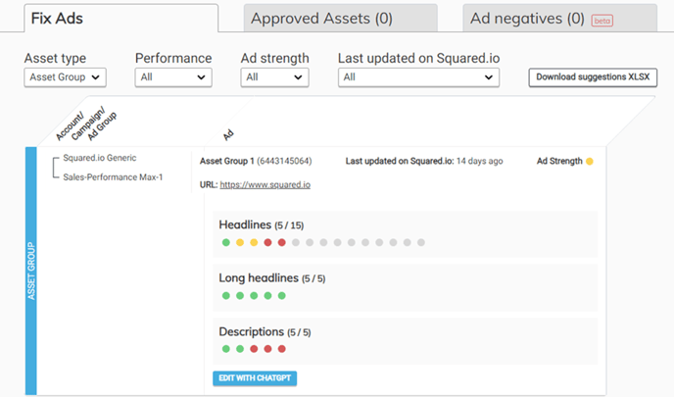The height and width of the screenshot is (397, 674).
Task: Click the first green Long headlines dot
Action: click(225, 295)
